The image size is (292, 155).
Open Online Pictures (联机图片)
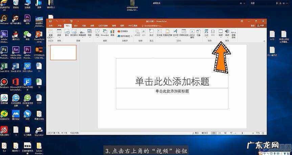click(x=74, y=33)
